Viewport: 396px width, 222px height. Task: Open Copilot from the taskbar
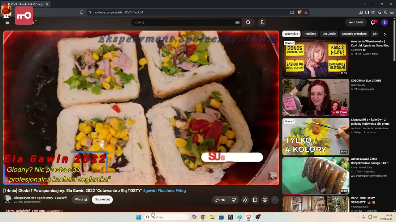194,217
